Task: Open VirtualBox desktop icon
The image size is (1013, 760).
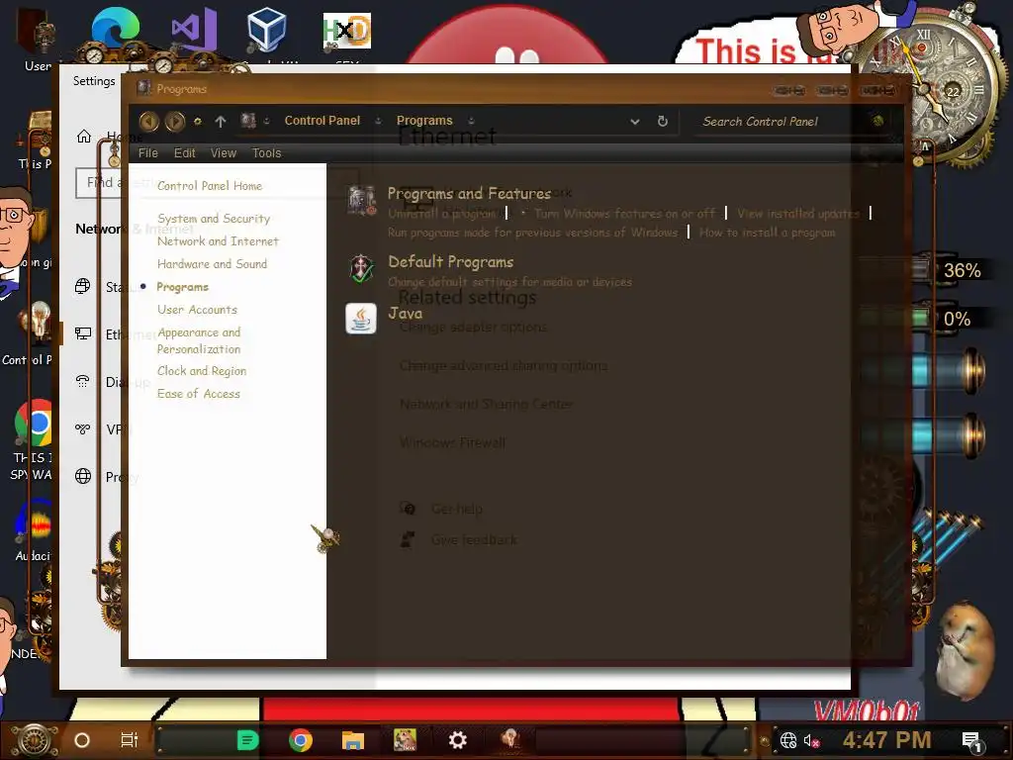Action: tap(266, 30)
